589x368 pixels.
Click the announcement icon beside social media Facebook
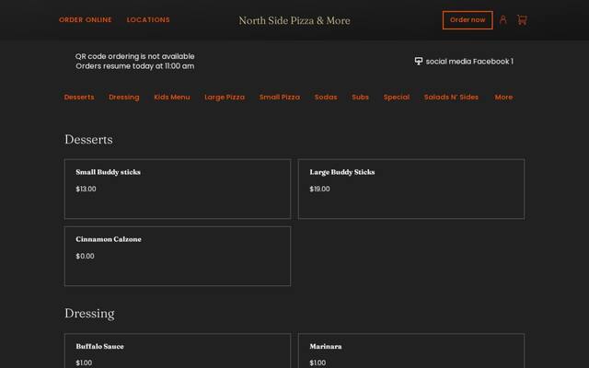click(x=419, y=62)
